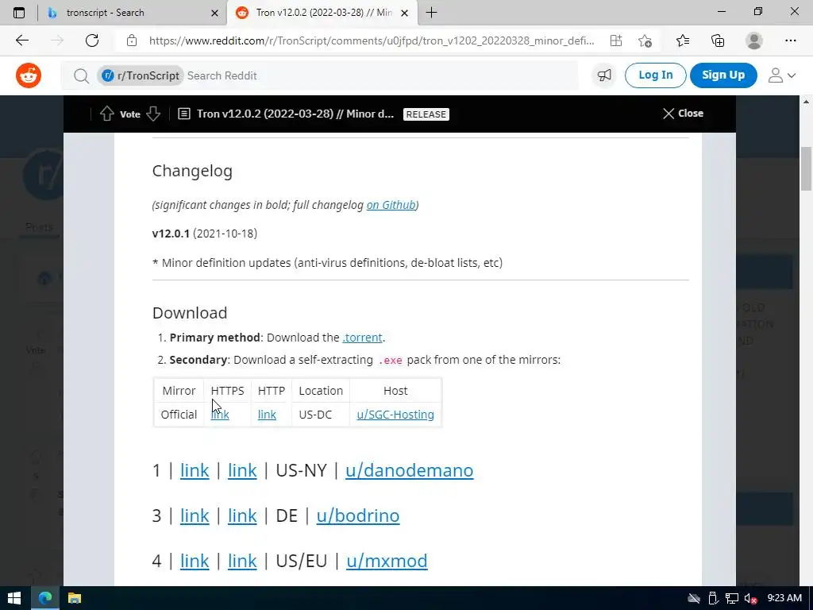This screenshot has width=813, height=610.
Task: Click the page vertical scrollbar thumb
Action: click(807, 169)
